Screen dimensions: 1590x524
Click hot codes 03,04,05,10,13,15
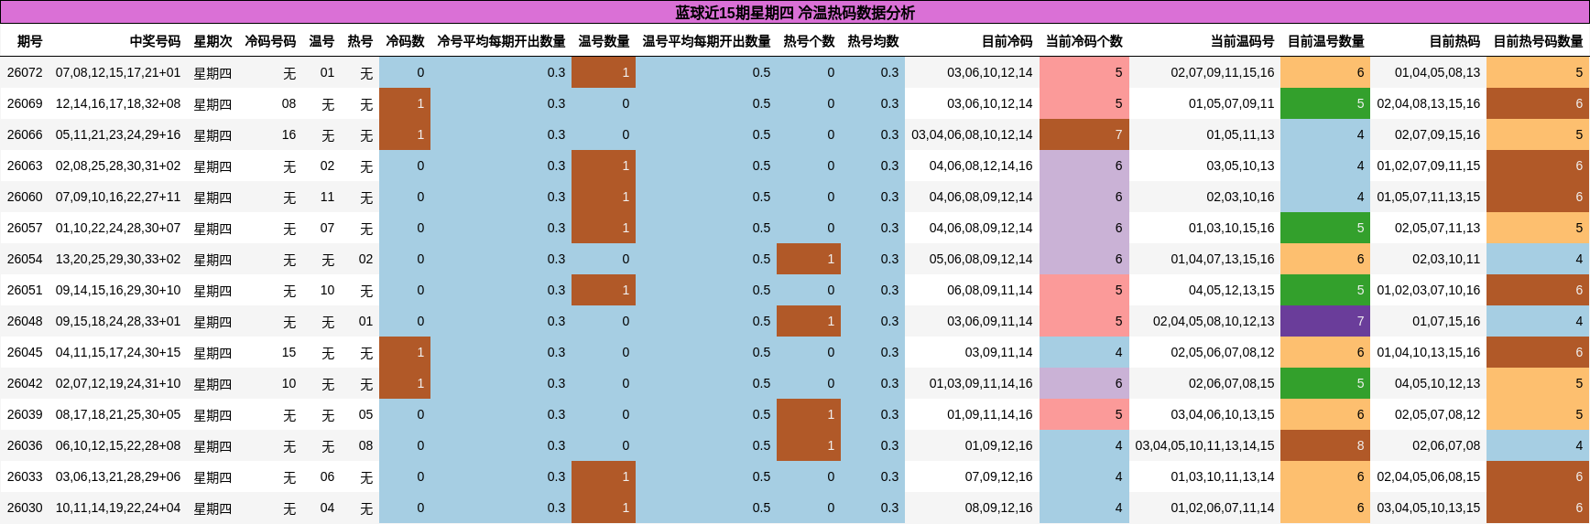pos(1429,508)
